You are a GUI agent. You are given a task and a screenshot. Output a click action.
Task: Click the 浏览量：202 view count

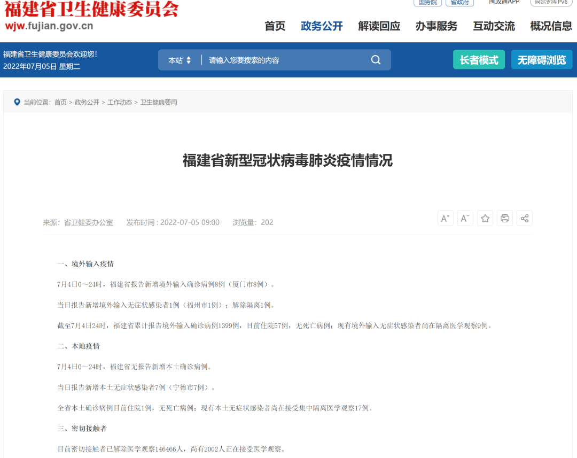tap(253, 222)
